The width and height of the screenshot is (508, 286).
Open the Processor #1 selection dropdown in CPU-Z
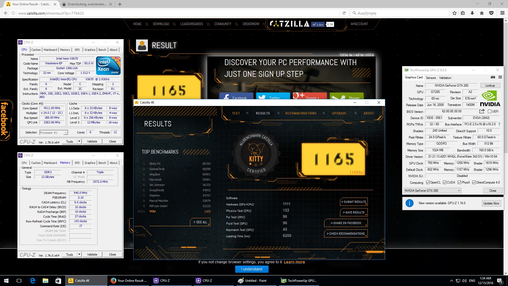[54, 133]
